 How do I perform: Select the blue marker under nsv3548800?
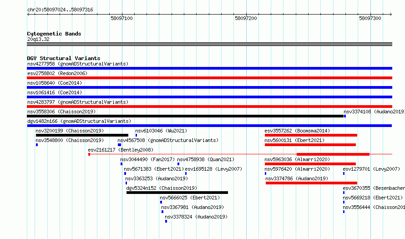37,145
